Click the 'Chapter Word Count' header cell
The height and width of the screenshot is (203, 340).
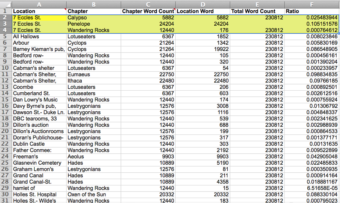tap(148, 11)
